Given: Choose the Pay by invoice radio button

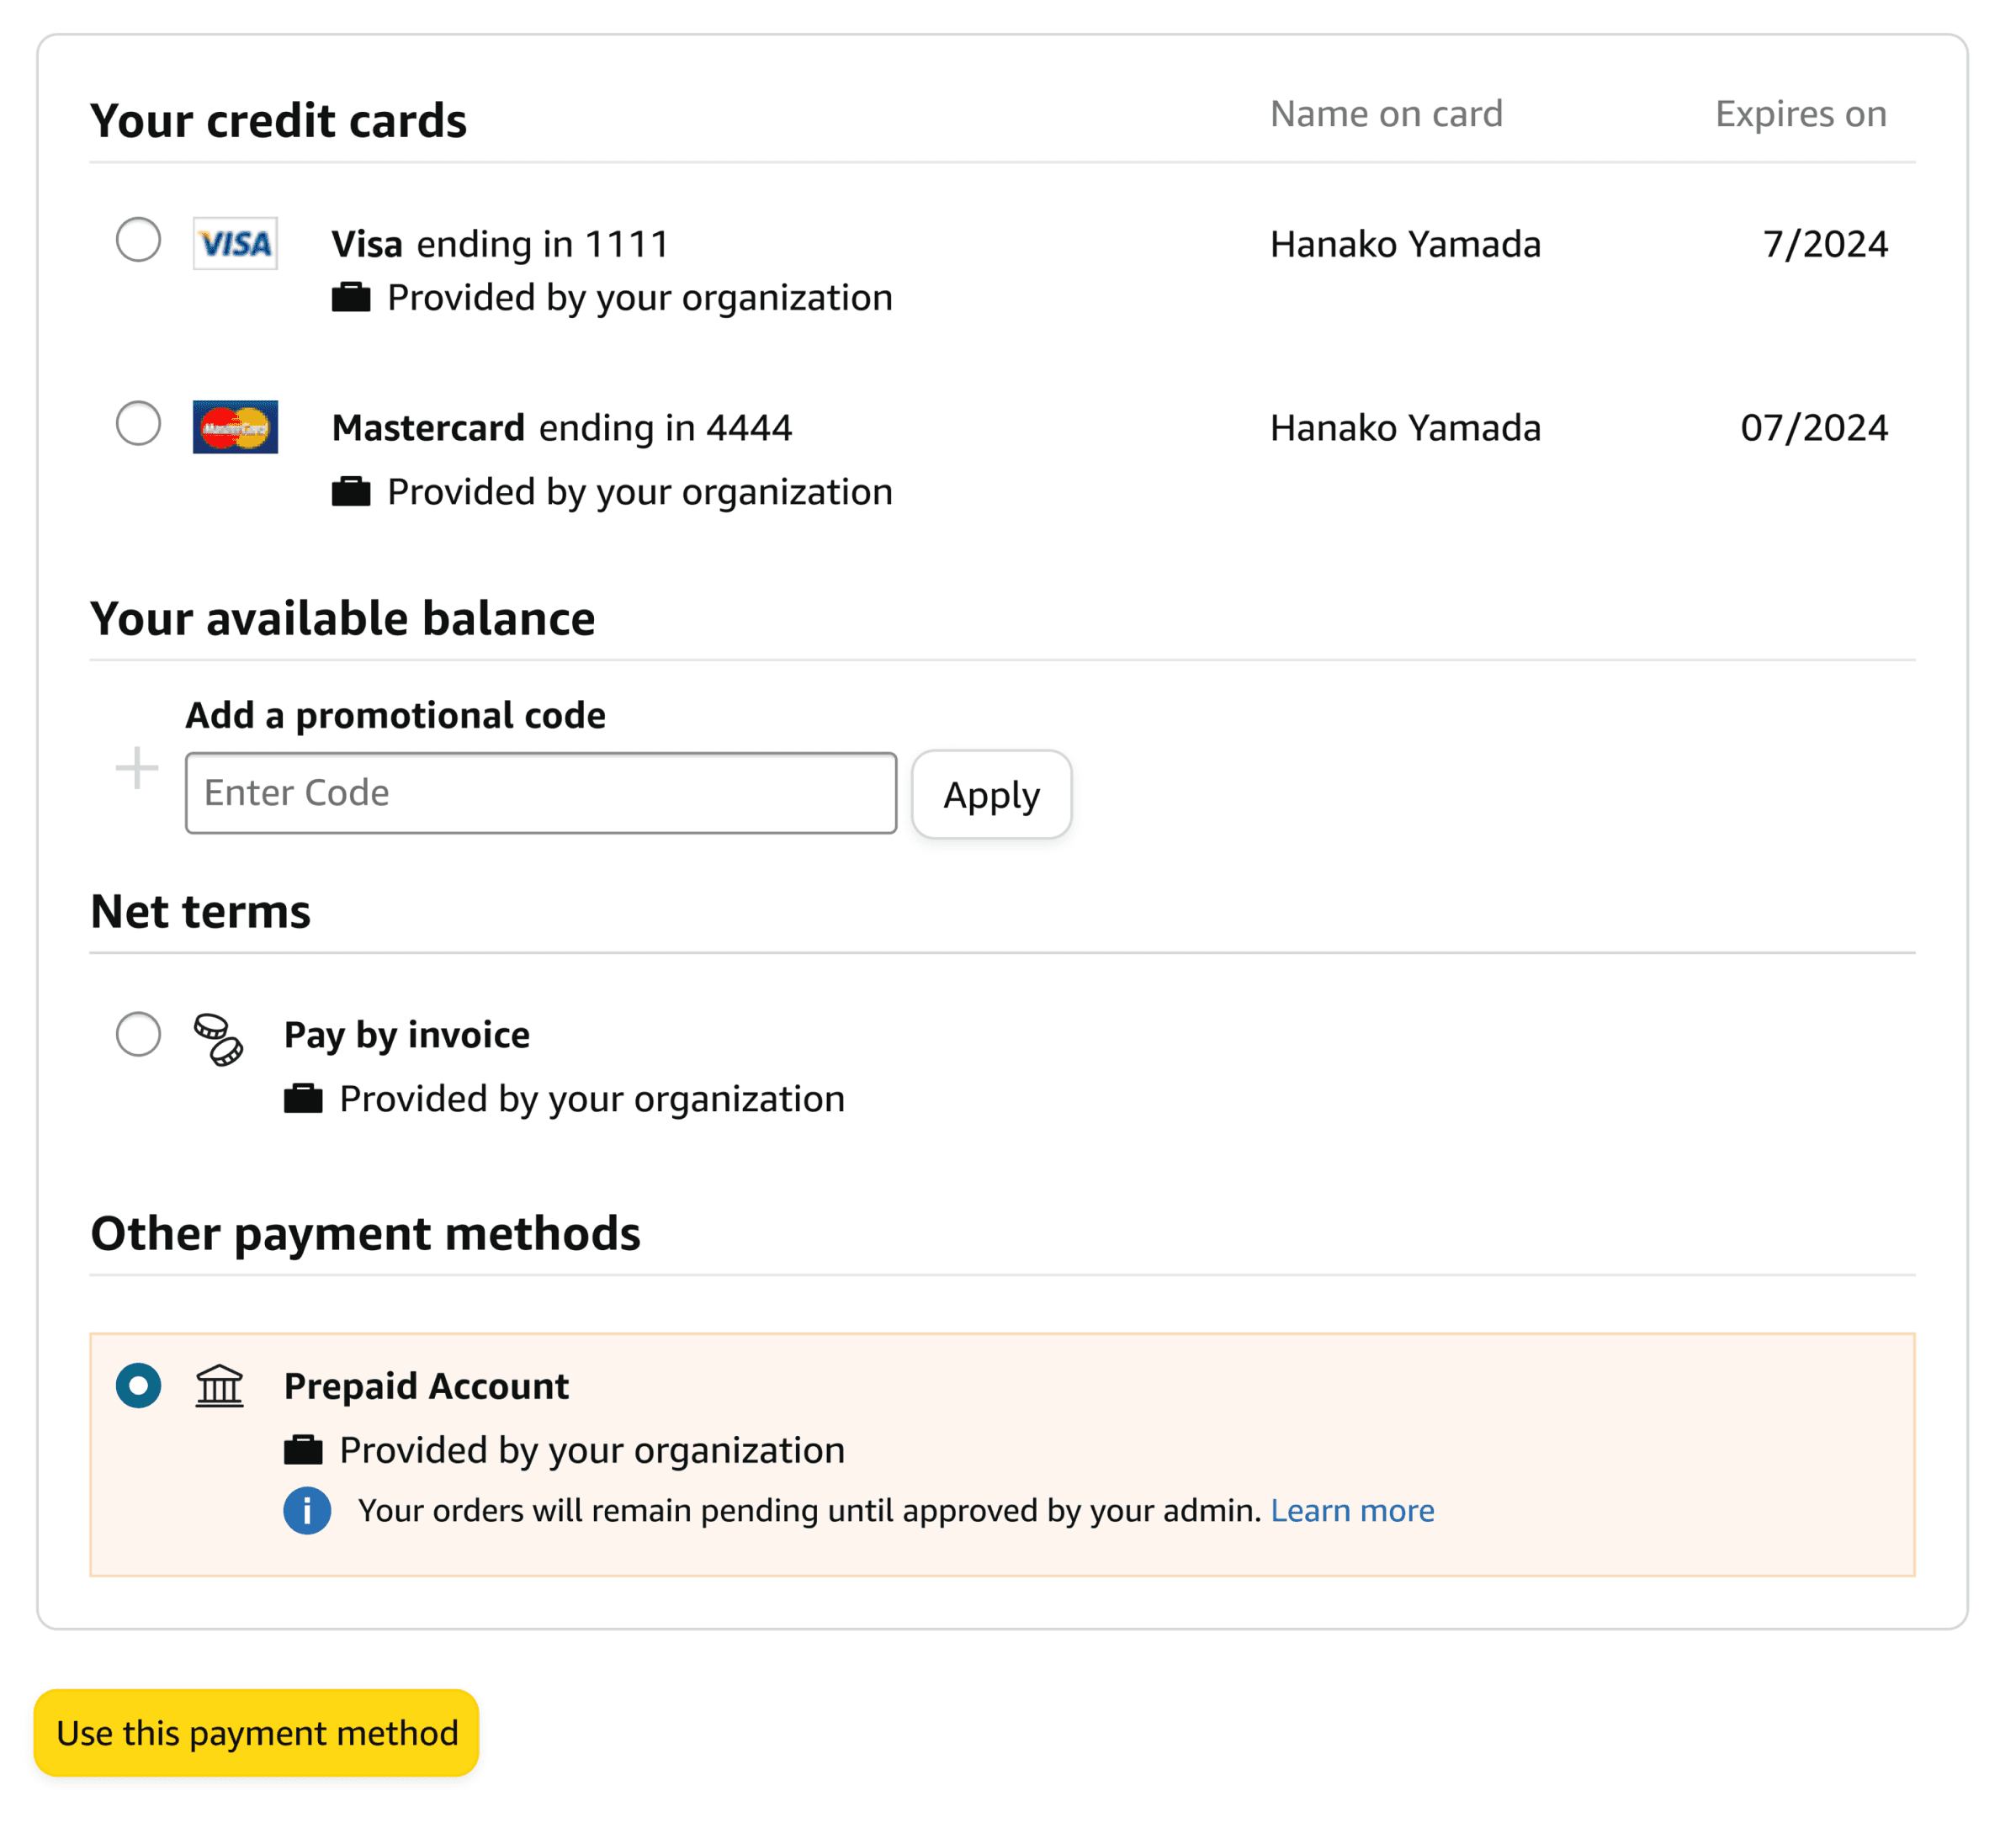Looking at the screenshot, I should (x=138, y=1034).
